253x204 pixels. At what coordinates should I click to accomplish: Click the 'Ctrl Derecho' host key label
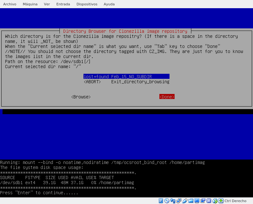pos(235,201)
